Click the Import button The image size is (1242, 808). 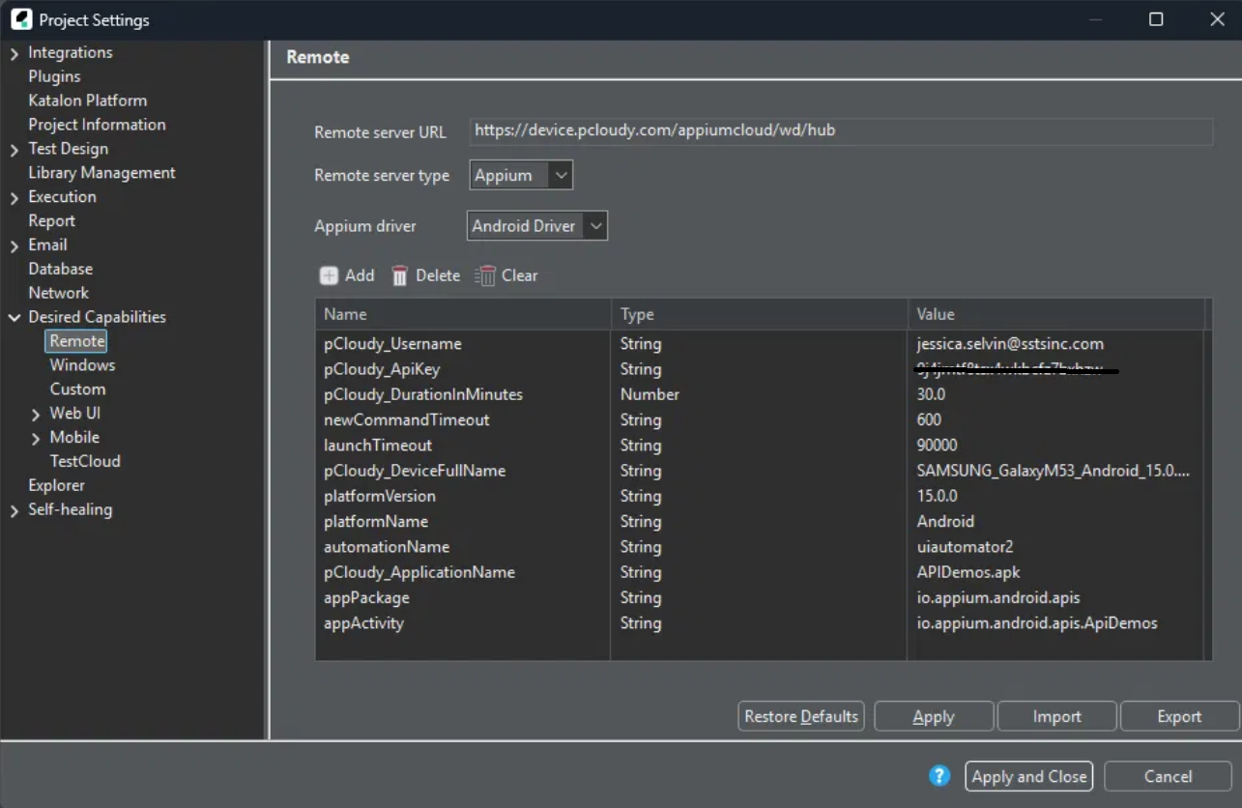1056,716
